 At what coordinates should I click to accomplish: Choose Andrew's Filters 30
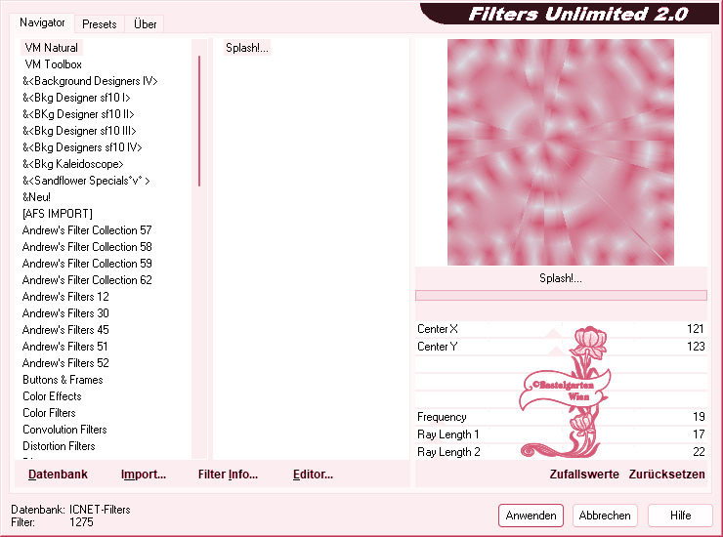point(65,313)
